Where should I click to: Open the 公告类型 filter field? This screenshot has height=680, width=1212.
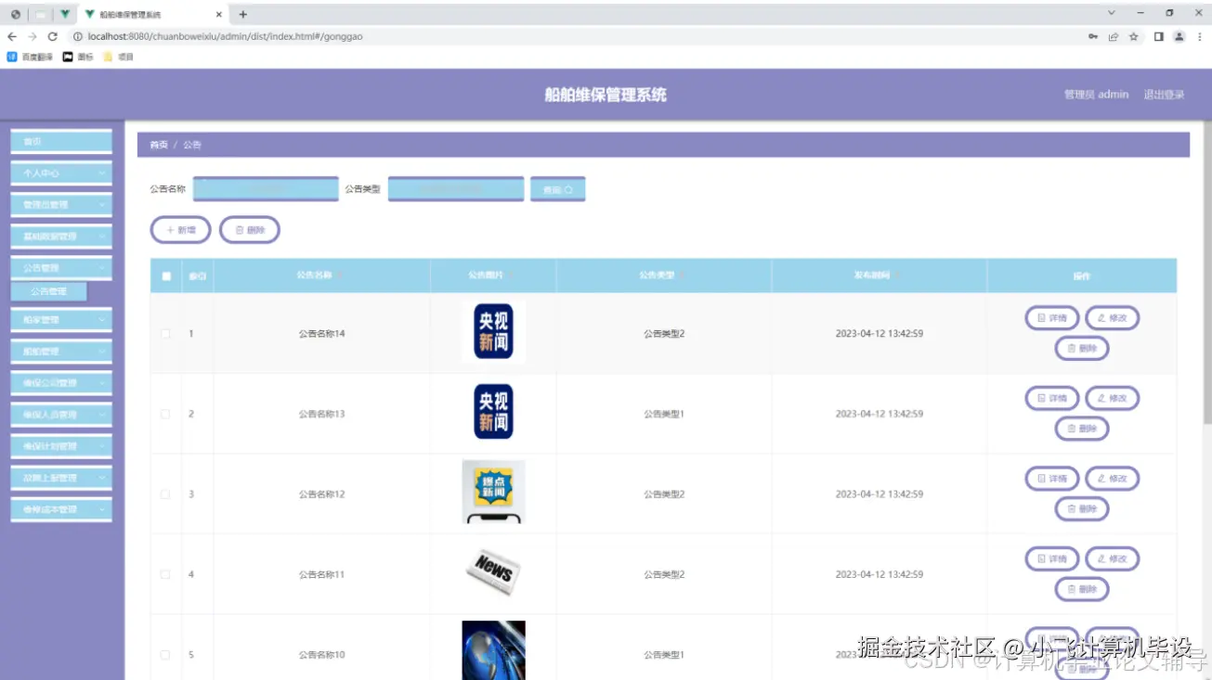456,189
